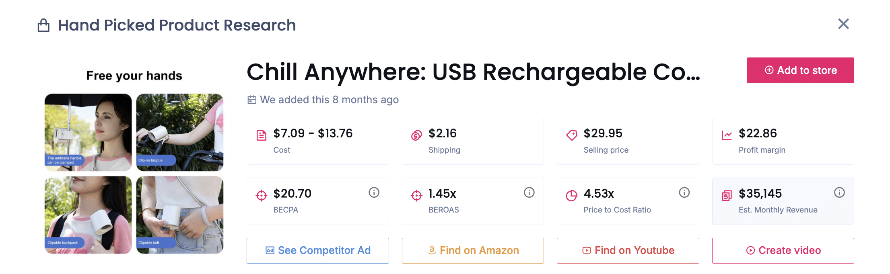Close the Product Research dialog
This screenshot has width=890, height=274.
843,24
